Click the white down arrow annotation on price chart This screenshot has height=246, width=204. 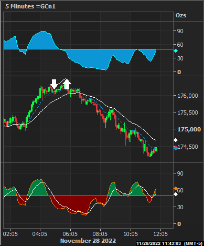pos(54,84)
